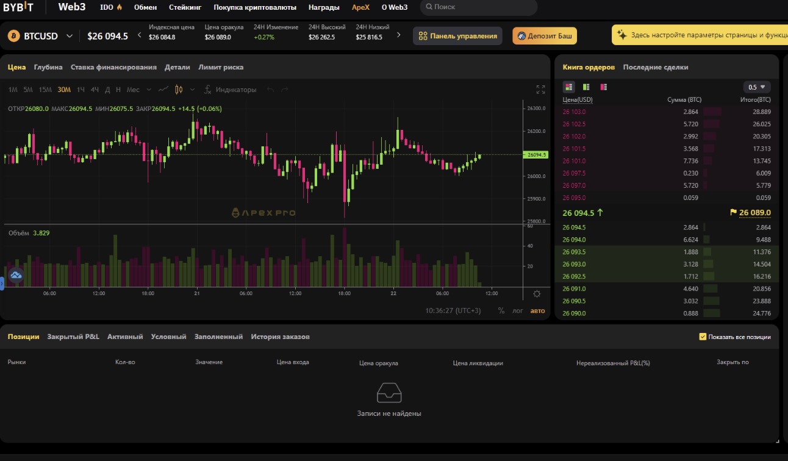This screenshot has height=461, width=788.
Task: Open the candlestick chart style icon
Action: pos(179,90)
